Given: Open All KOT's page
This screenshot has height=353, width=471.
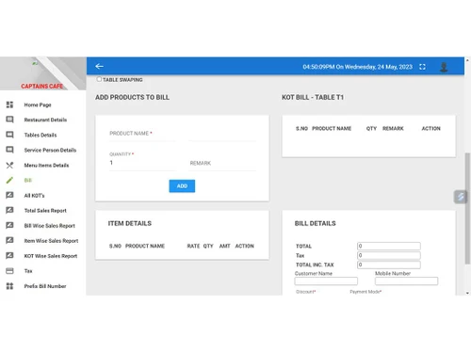Looking at the screenshot, I should tap(35, 196).
